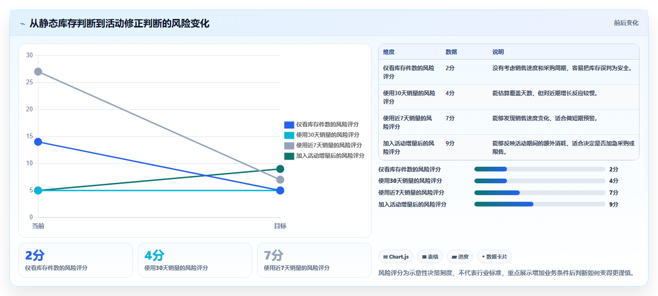The width and height of the screenshot is (658, 296).
Task: Click the 进度 tag
Action: [x=460, y=257]
